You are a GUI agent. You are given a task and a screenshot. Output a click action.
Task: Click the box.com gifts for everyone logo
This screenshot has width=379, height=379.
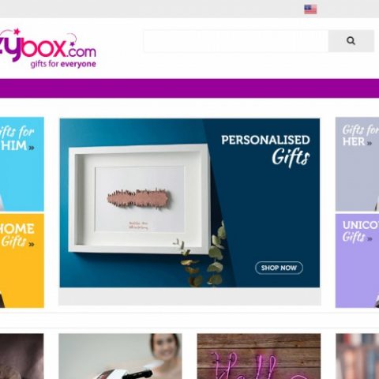click(x=48, y=49)
